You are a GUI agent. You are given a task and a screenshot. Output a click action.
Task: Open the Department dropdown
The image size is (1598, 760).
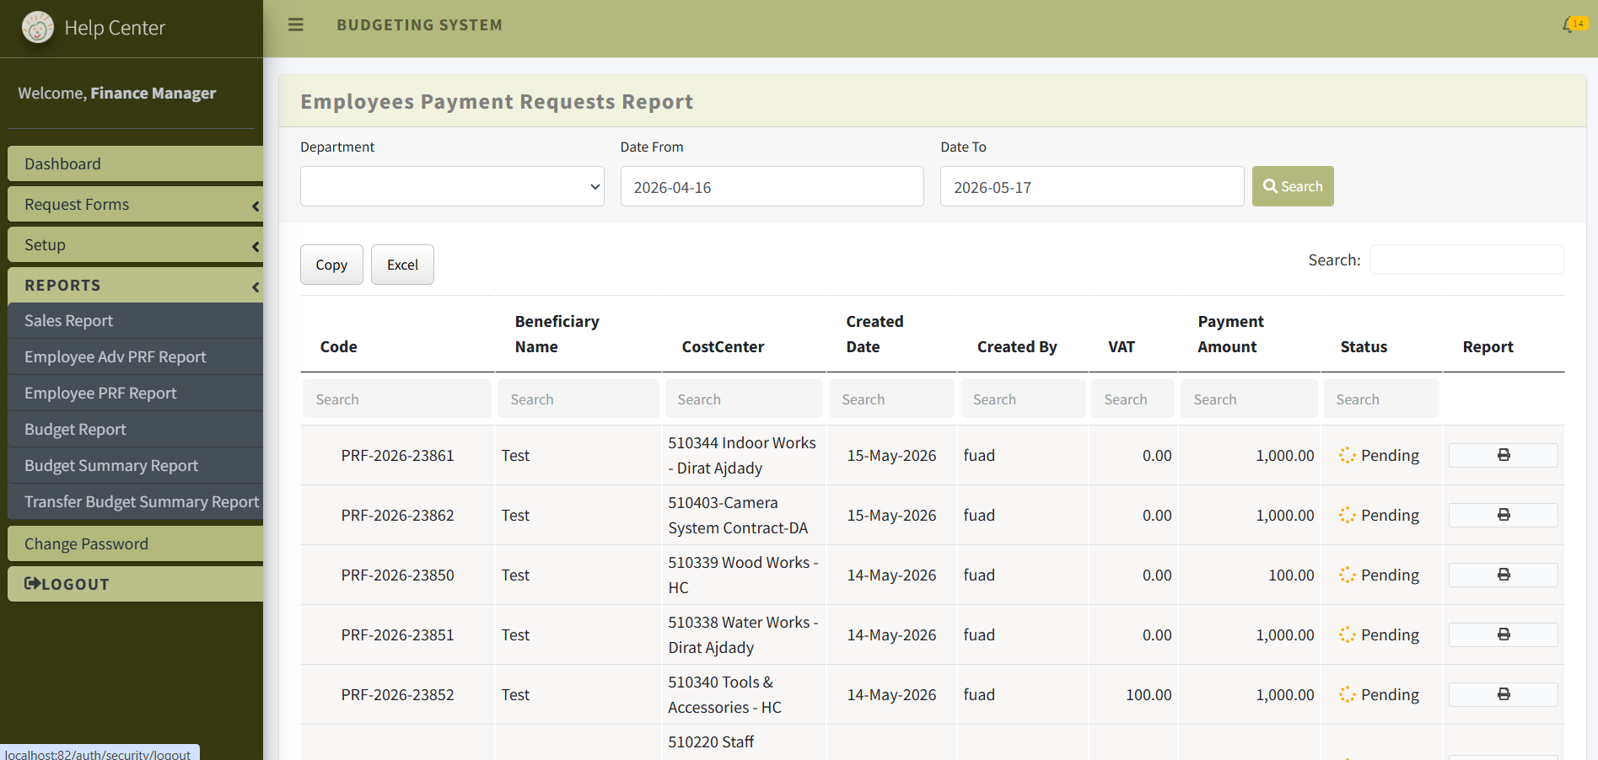tap(452, 186)
